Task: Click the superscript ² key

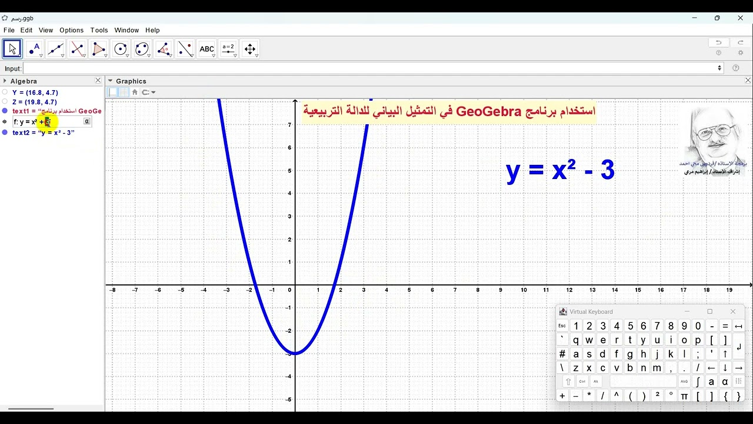Action: [657, 396]
